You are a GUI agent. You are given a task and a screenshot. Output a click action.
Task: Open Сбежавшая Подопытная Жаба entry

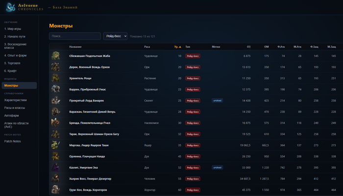click(x=90, y=56)
